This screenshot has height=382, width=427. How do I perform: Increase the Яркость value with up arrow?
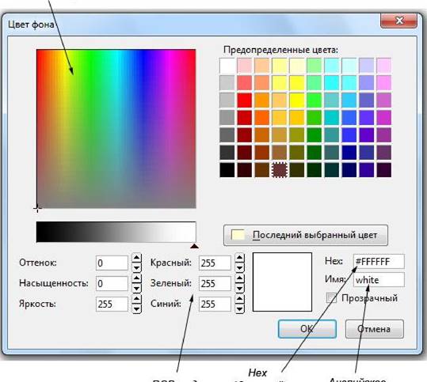pos(137,299)
